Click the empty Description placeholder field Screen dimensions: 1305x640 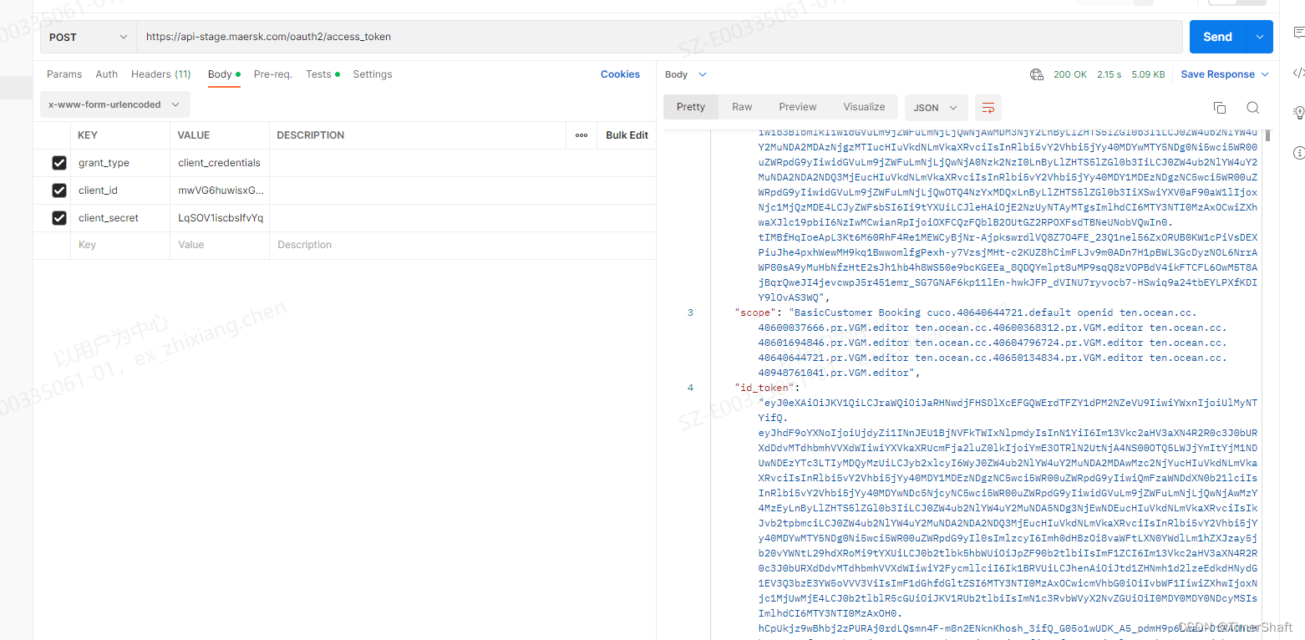pyautogui.click(x=462, y=246)
